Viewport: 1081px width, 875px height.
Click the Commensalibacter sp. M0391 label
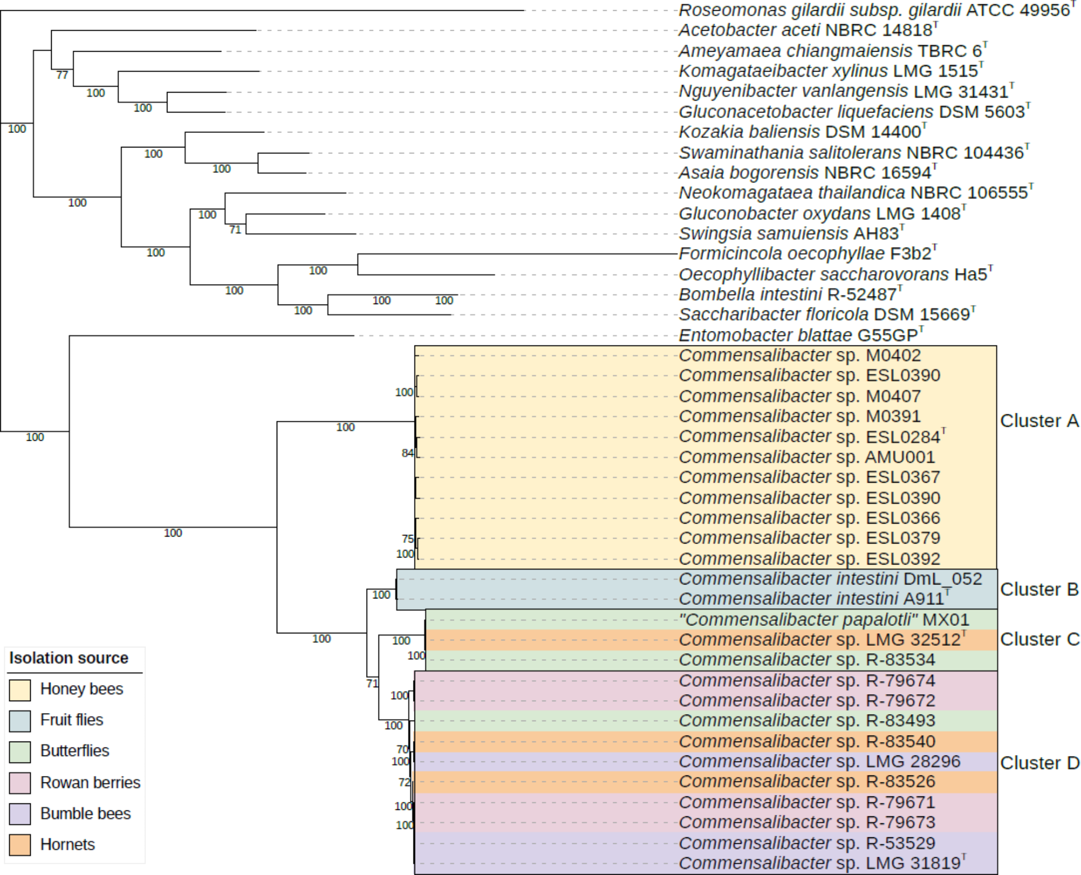coord(800,416)
